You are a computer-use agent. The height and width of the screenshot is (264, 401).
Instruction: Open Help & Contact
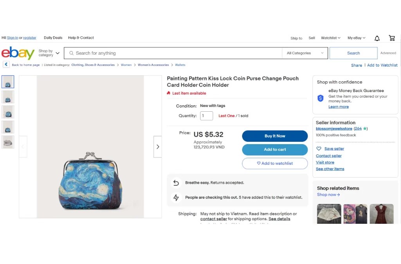click(x=81, y=37)
